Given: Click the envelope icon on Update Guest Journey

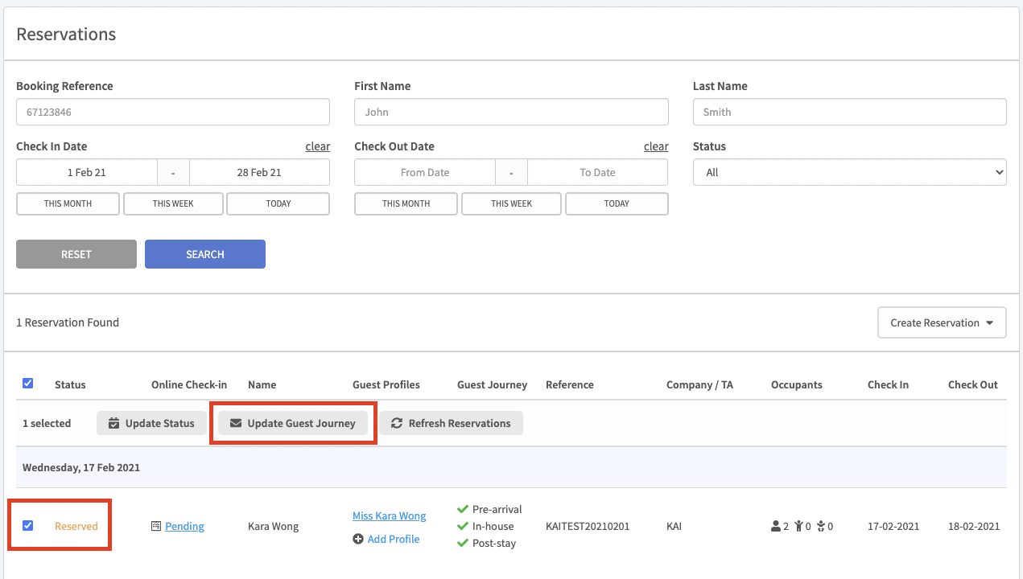Looking at the screenshot, I should tap(236, 423).
